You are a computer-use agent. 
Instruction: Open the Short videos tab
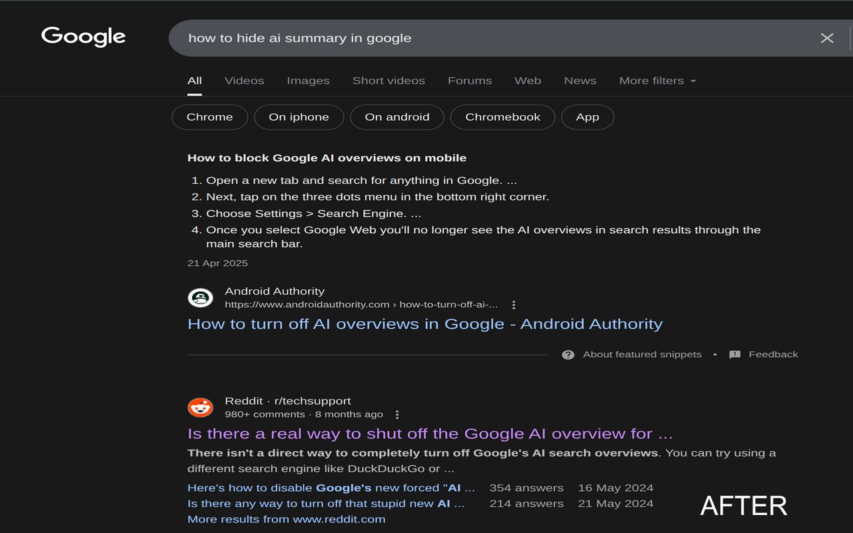pyautogui.click(x=389, y=81)
